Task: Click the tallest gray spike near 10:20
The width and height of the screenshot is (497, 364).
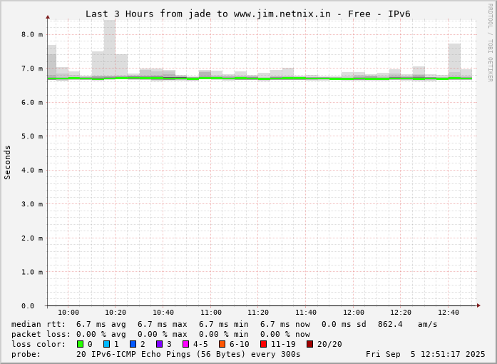Action: click(110, 48)
